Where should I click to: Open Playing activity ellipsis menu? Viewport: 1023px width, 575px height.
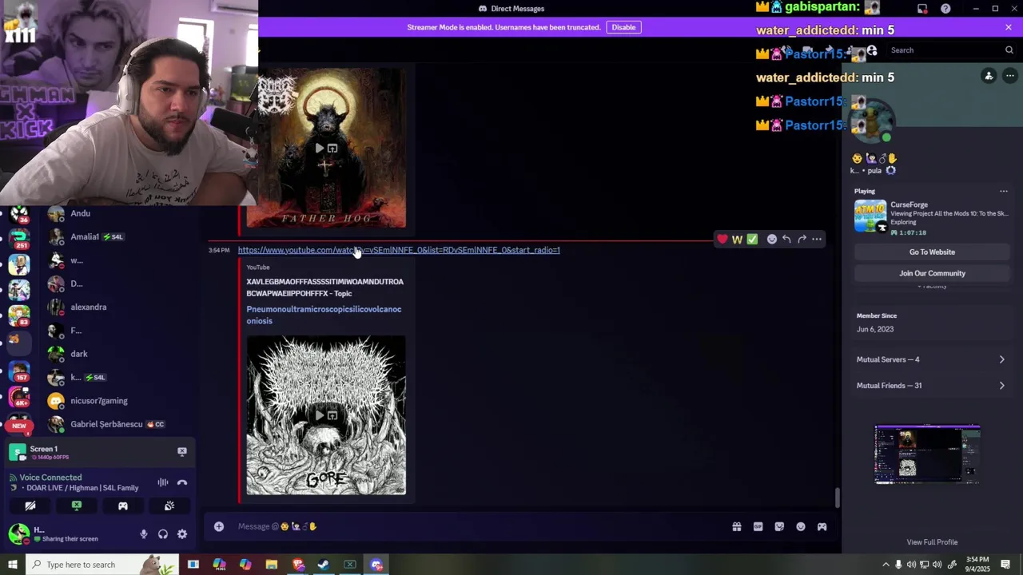click(x=1004, y=192)
